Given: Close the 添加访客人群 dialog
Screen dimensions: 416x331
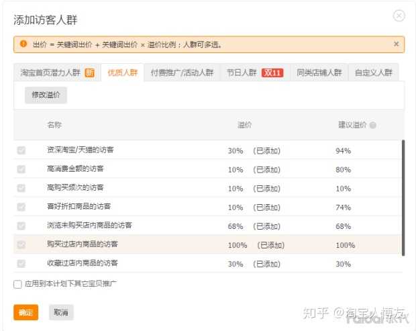Looking at the screenshot, I should (x=399, y=15).
